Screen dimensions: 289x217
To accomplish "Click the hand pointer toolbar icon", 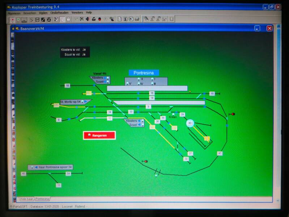I will pyautogui.click(x=112, y=19).
